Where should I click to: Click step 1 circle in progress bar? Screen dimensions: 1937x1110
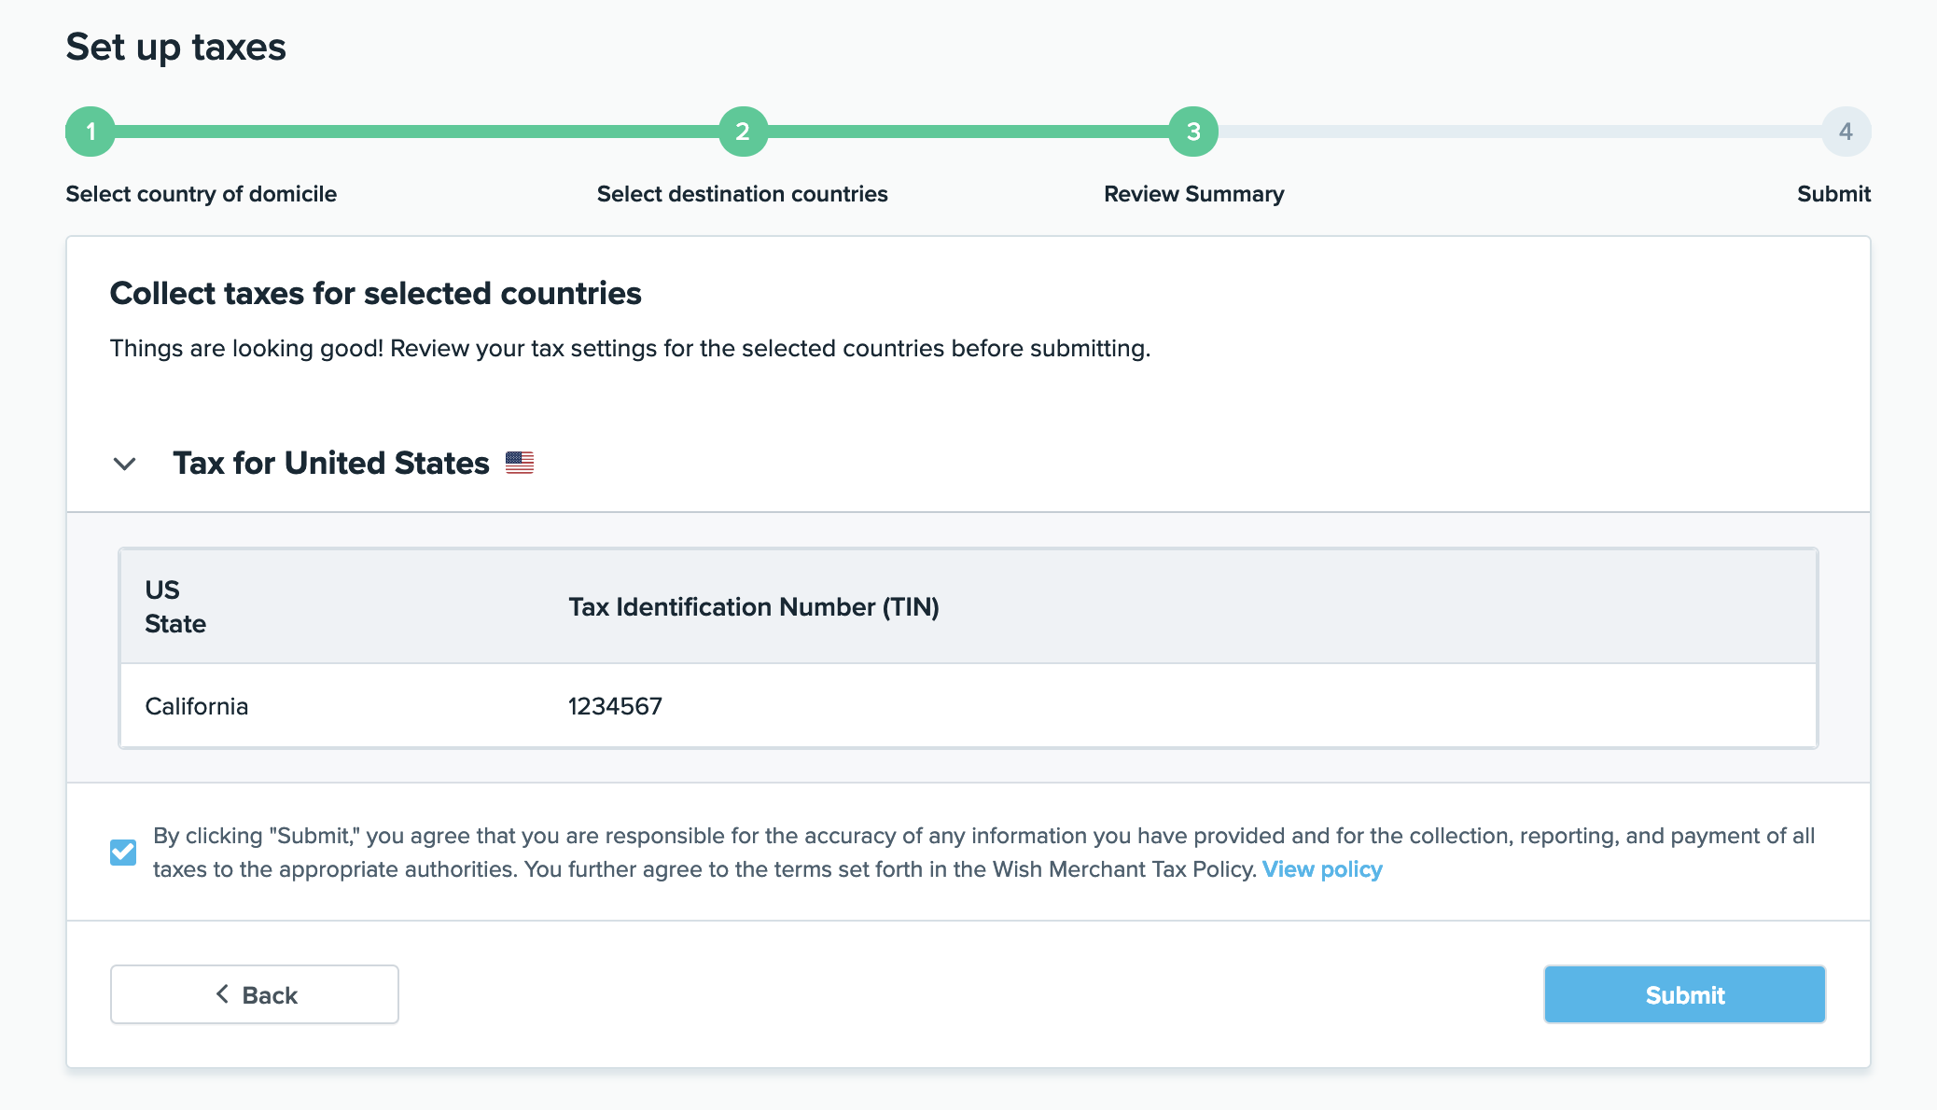coord(91,132)
